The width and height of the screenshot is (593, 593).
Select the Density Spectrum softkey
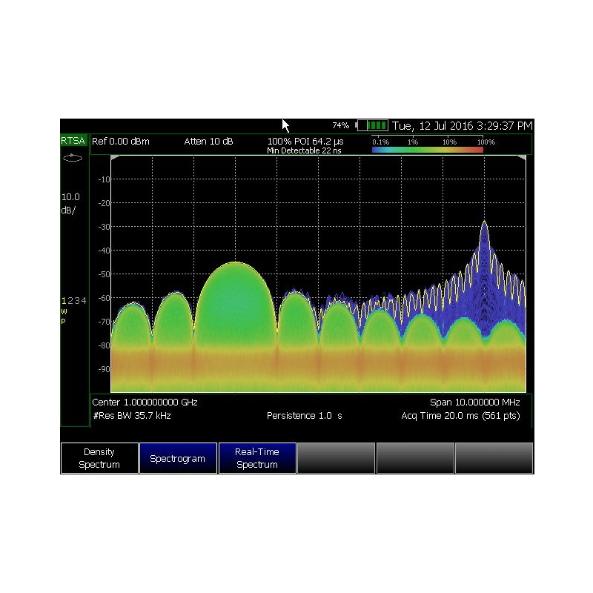click(99, 458)
